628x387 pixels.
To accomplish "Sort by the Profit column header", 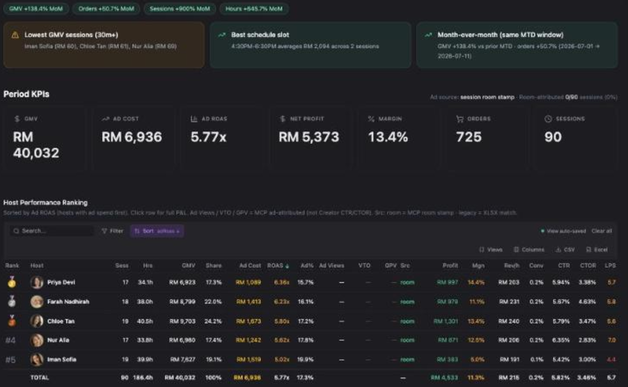I will click(450, 265).
